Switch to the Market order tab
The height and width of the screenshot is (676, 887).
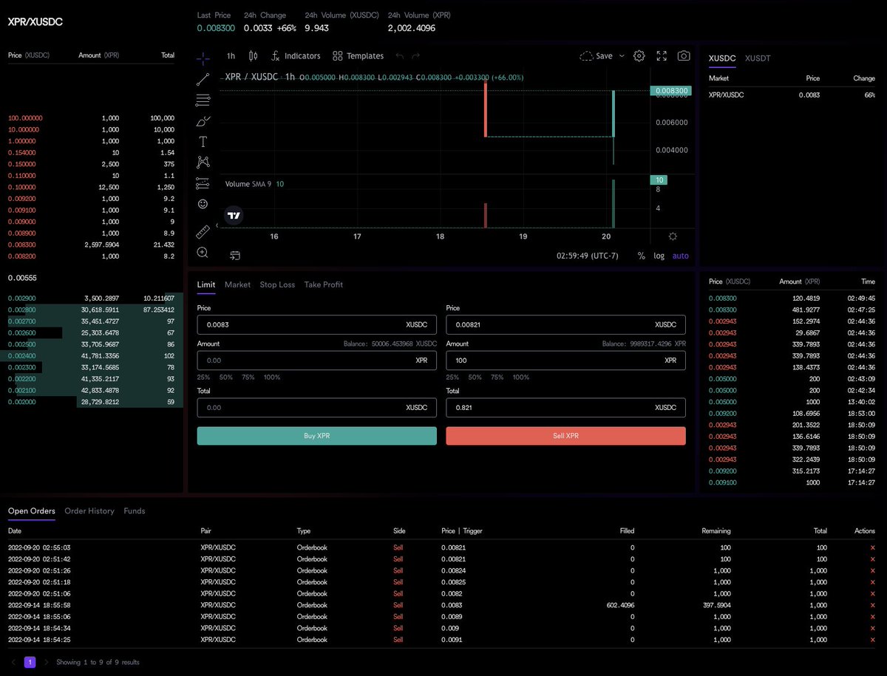[237, 284]
